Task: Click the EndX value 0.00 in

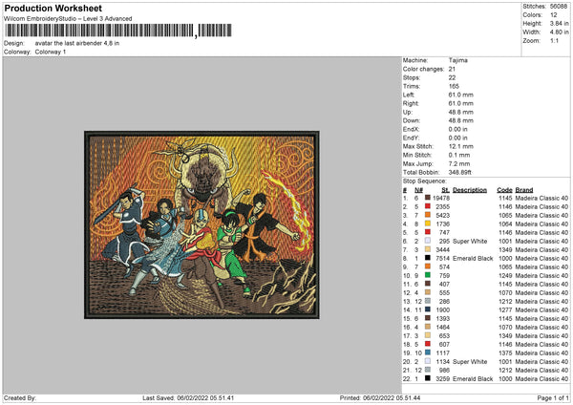Action: pyautogui.click(x=457, y=129)
